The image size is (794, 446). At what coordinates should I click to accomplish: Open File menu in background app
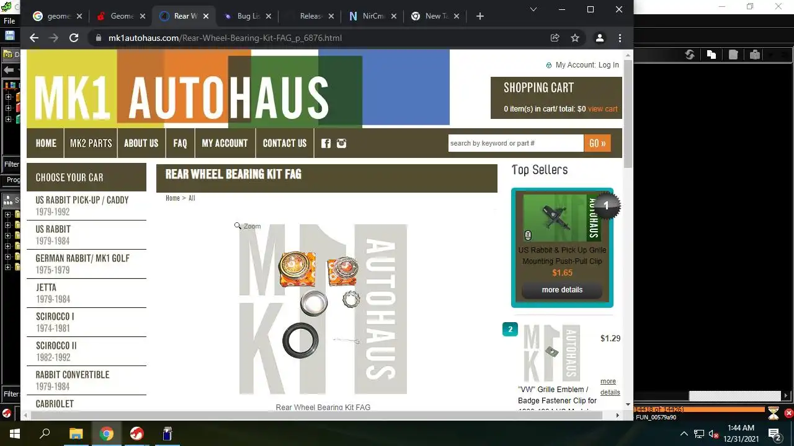[9, 21]
